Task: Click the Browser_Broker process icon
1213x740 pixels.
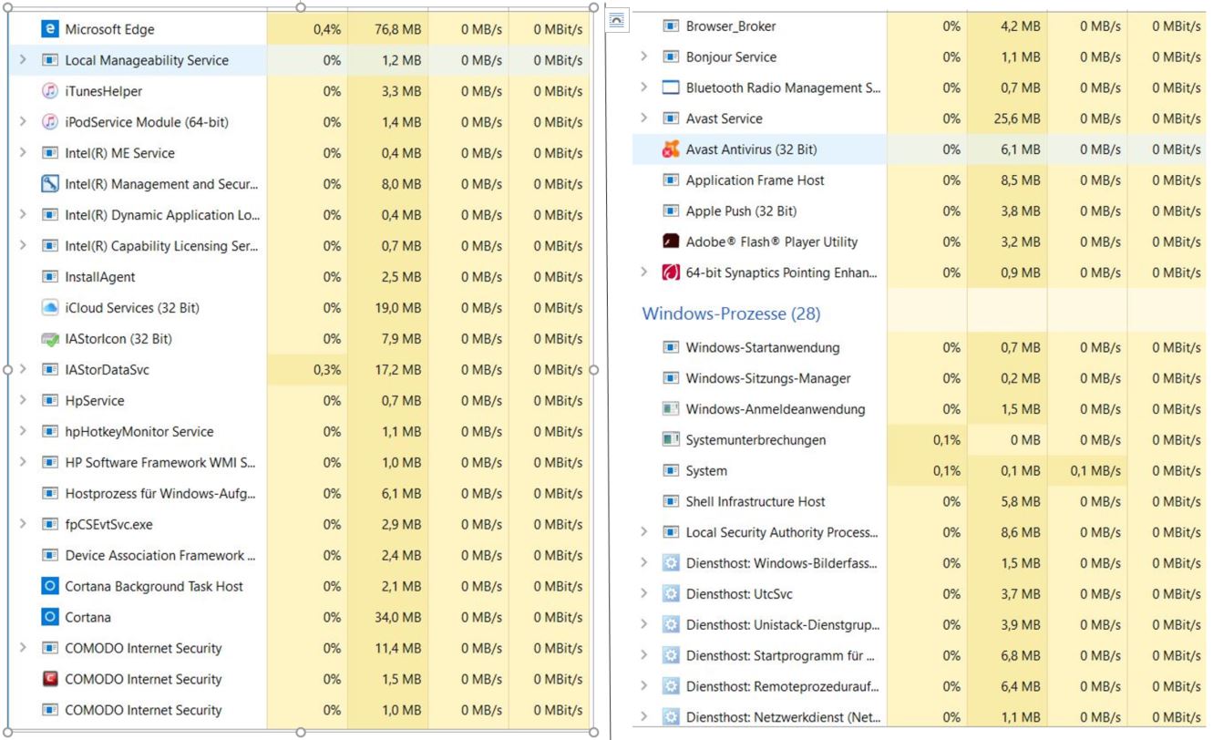Action: coord(671,26)
